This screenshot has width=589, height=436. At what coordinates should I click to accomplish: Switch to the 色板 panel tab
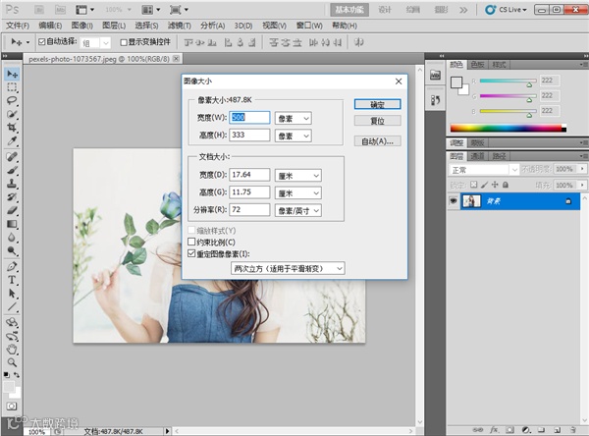477,65
